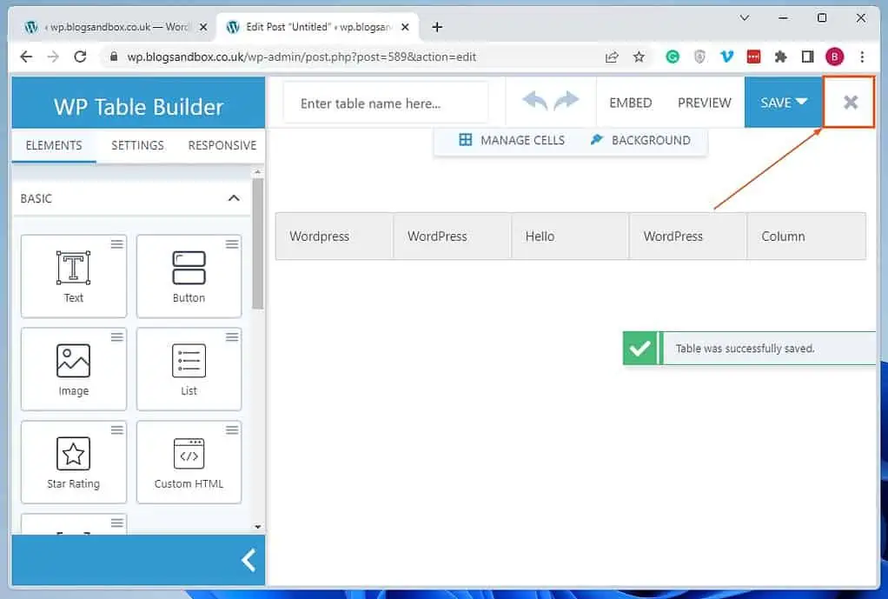Open the red extension icon
The width and height of the screenshot is (888, 599).
click(x=753, y=57)
